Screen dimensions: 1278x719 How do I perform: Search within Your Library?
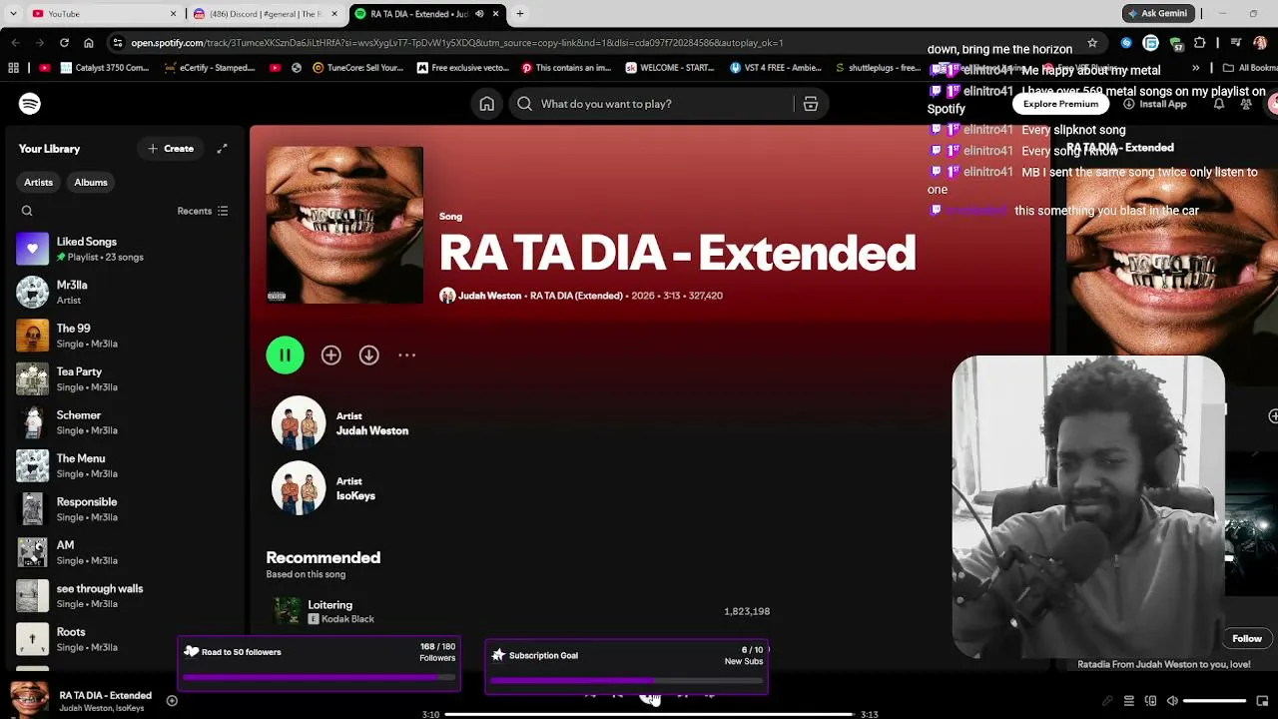[27, 211]
